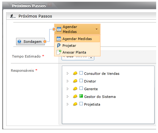158x133 pixels.
Task: Expand the Gerente tree node
Action: 67,89
